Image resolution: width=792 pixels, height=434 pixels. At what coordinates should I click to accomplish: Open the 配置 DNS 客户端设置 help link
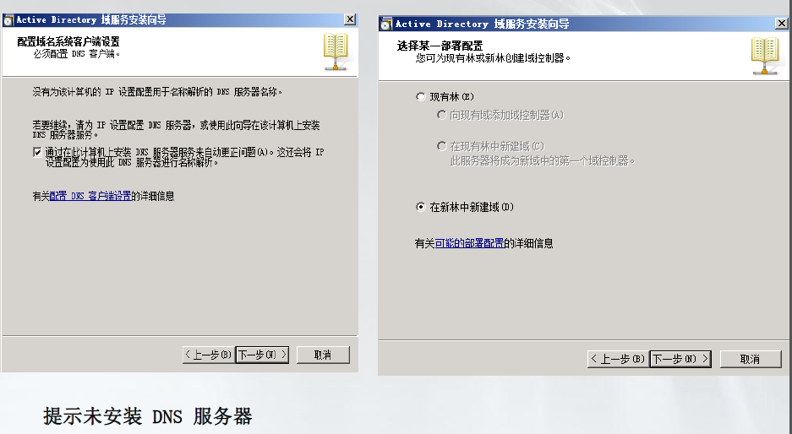point(90,196)
